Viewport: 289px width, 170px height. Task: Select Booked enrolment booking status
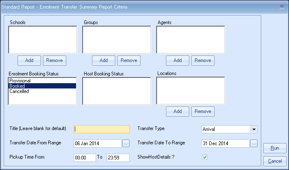pos(17,86)
